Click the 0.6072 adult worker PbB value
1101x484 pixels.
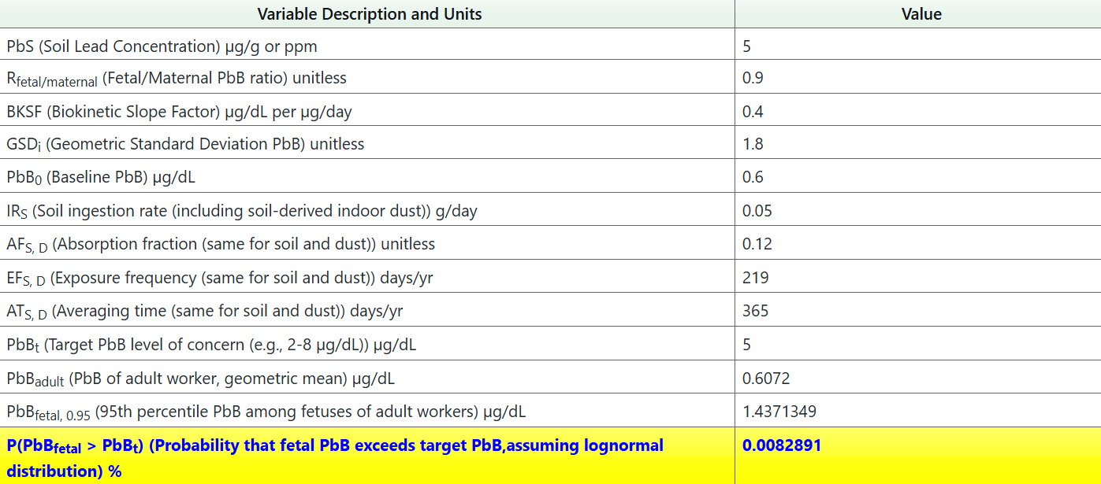pyautogui.click(x=766, y=379)
